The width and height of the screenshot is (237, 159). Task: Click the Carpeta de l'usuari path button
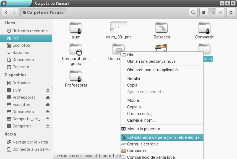[x=43, y=12]
